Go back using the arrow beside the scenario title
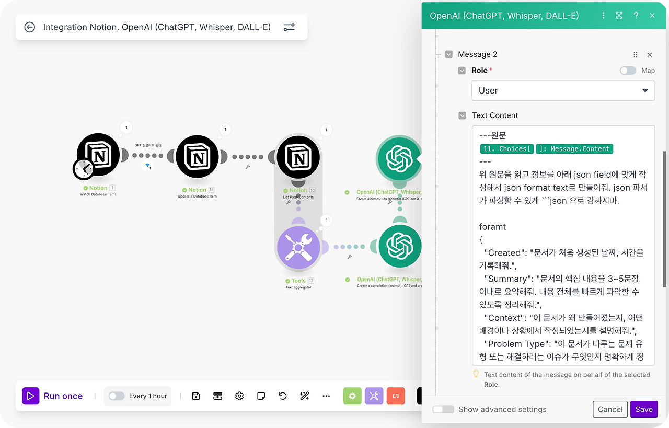Screen dimensions: 669x428 pos(30,27)
